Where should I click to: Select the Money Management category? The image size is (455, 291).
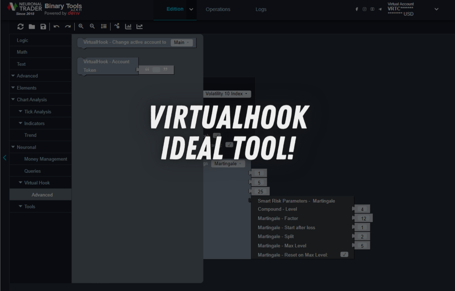[45, 159]
